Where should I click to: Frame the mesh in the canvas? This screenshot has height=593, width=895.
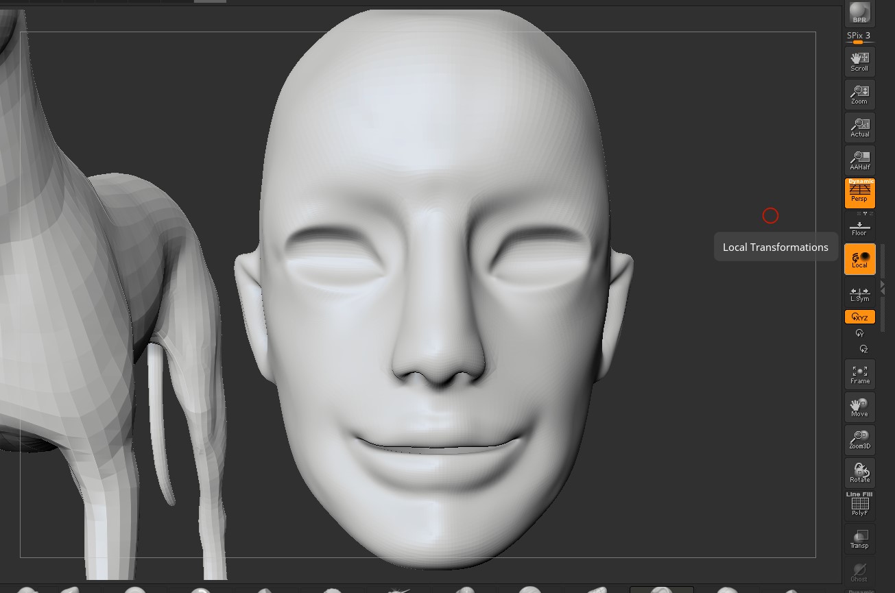[x=859, y=374]
